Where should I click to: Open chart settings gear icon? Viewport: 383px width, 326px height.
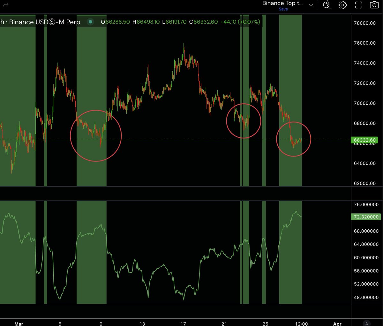343,5
